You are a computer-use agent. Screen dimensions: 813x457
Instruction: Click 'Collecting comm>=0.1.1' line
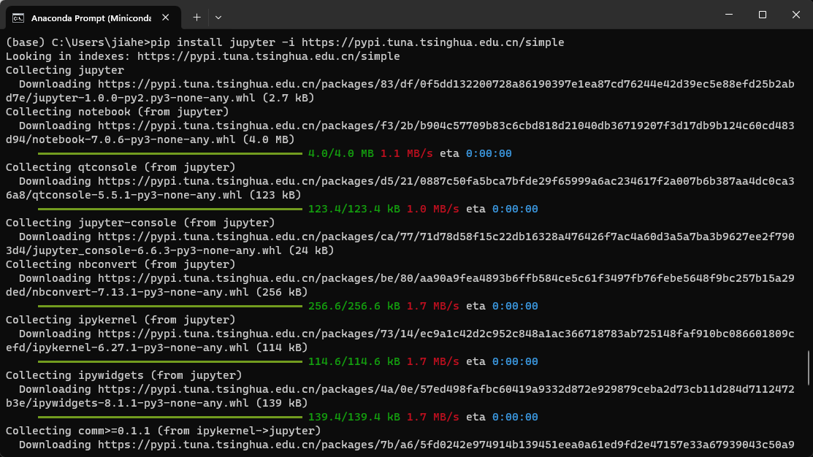[x=164, y=431]
